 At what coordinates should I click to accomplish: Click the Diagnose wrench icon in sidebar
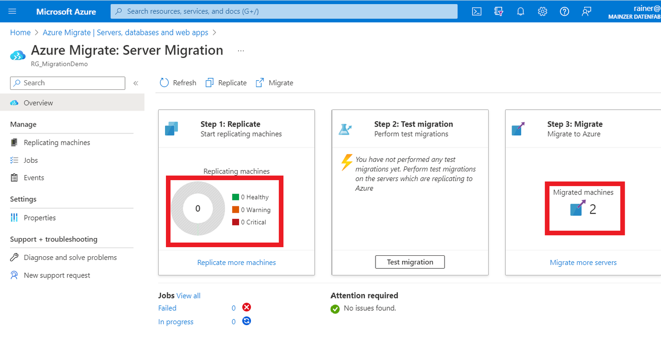[x=14, y=257]
